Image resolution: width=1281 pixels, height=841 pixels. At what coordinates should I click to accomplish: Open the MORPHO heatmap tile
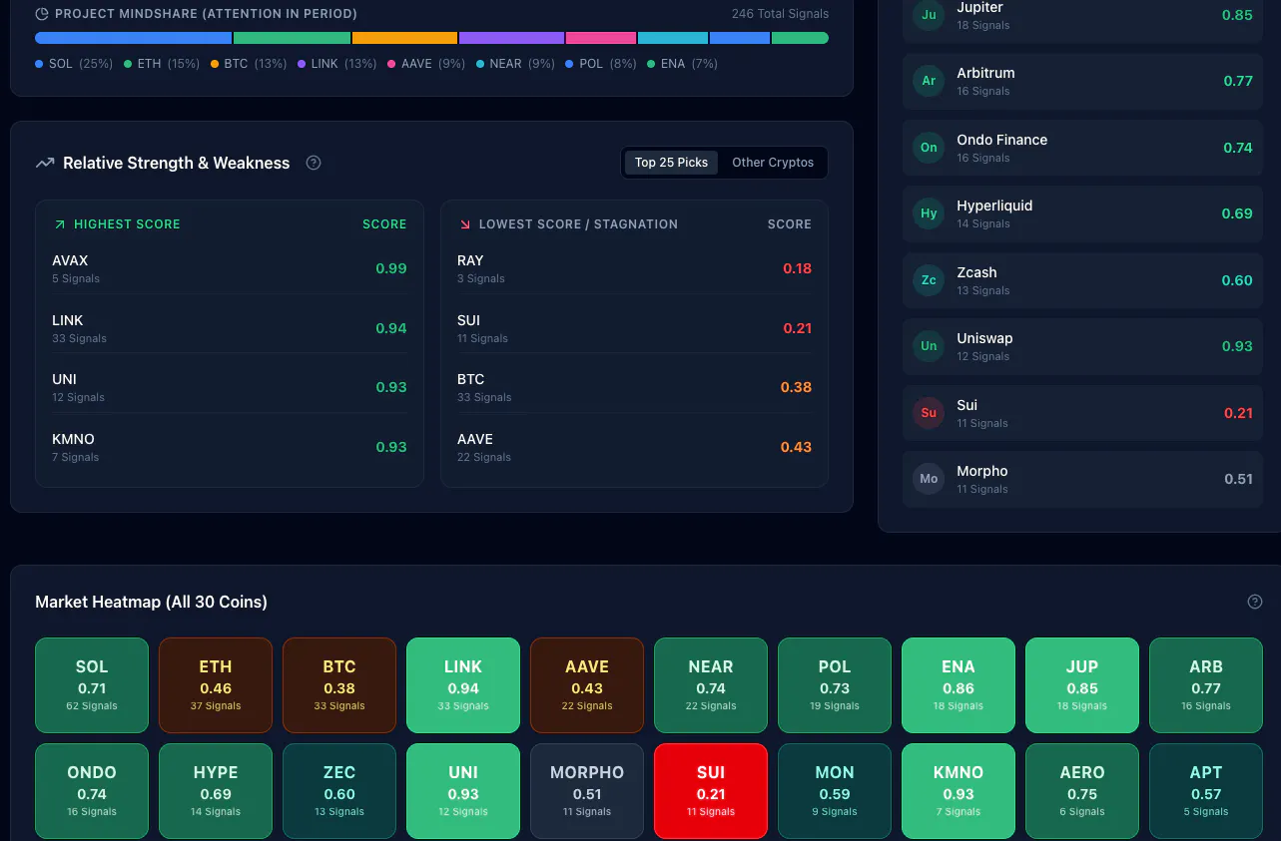point(587,791)
